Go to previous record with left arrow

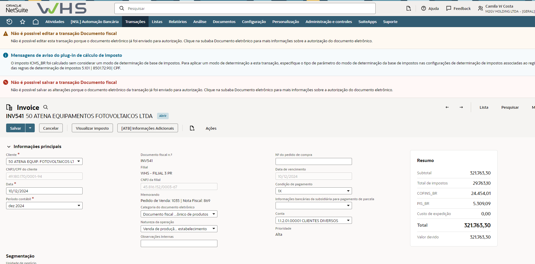pos(447,107)
